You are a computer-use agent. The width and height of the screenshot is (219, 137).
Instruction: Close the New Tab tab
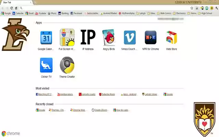point(30,2)
